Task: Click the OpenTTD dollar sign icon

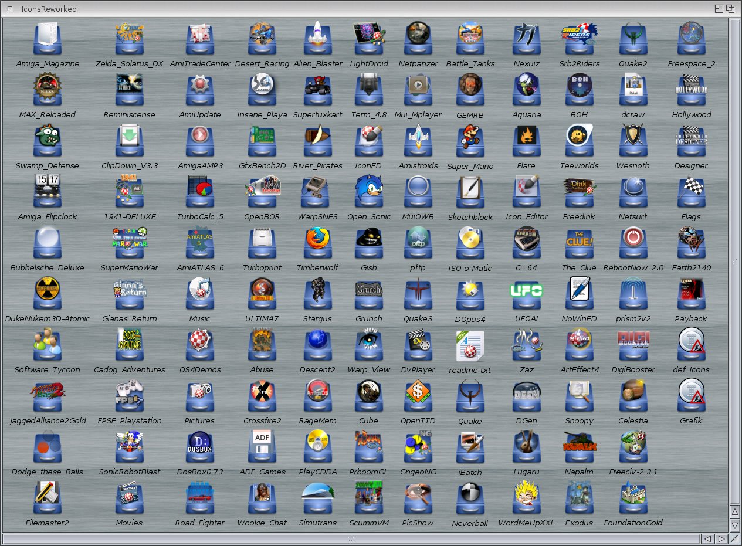Action: click(418, 396)
